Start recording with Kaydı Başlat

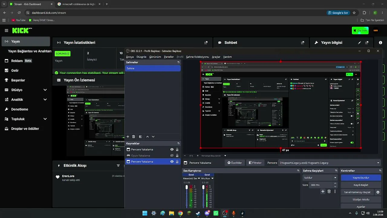(361, 185)
